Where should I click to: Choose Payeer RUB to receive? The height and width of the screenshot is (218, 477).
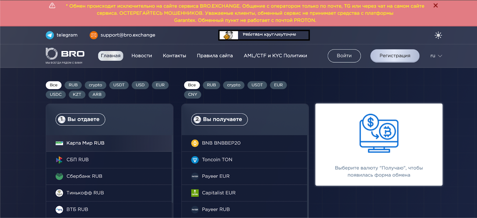coord(244,210)
